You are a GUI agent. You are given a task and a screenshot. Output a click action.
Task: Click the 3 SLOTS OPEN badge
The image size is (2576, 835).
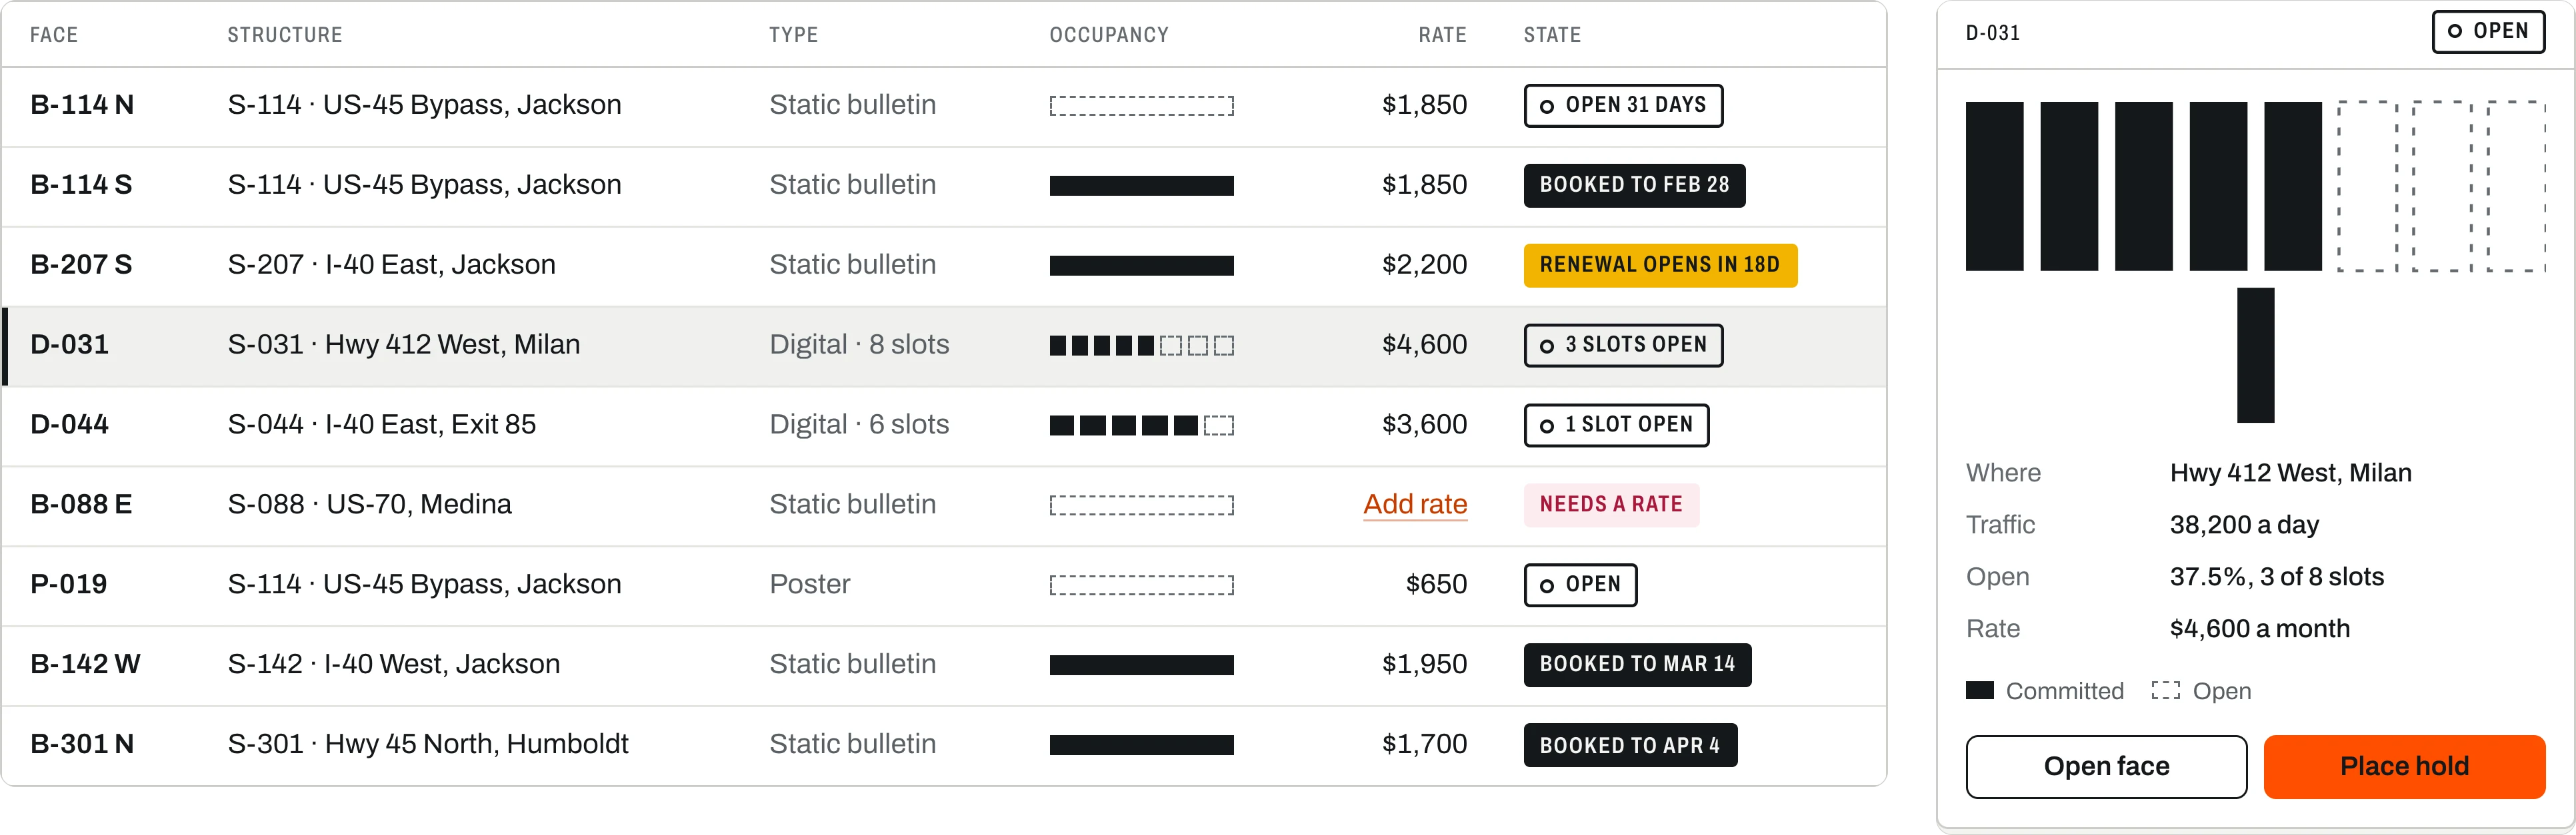tap(1623, 345)
